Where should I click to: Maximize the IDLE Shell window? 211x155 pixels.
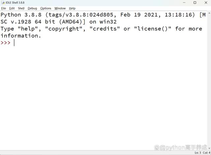pyautogui.click(x=195, y=3)
